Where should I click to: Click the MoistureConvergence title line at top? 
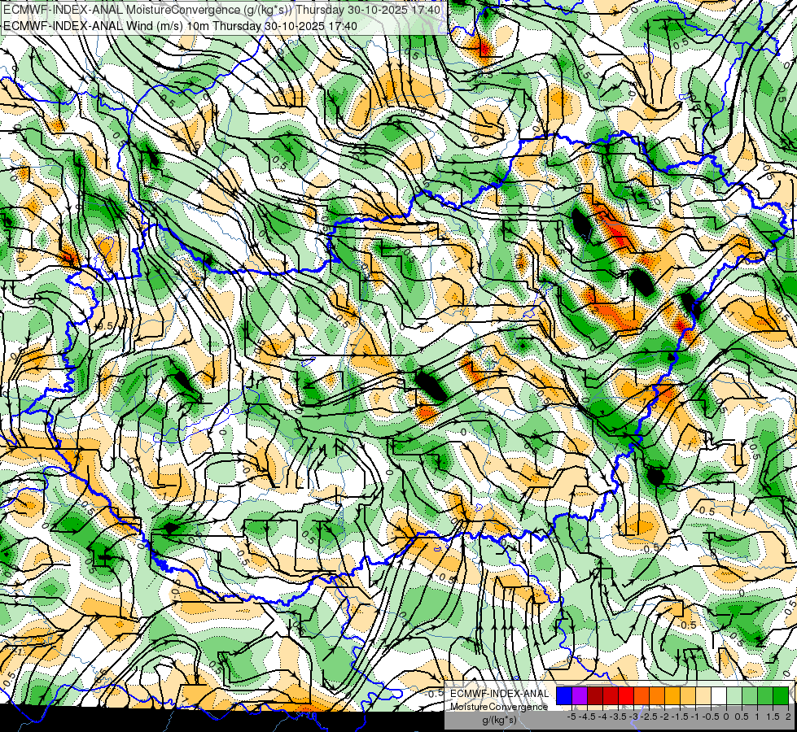click(221, 9)
